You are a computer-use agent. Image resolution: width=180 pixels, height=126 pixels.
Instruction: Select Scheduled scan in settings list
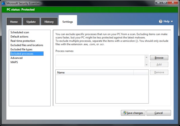pos(20,32)
